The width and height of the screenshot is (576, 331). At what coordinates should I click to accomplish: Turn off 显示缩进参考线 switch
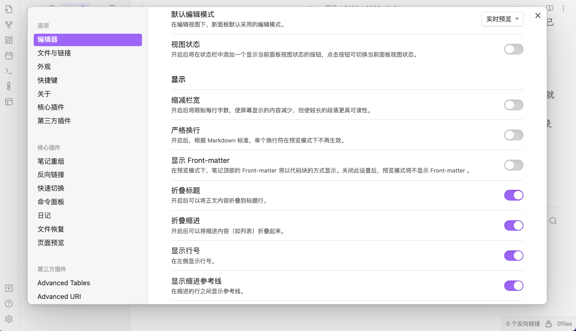pyautogui.click(x=514, y=286)
